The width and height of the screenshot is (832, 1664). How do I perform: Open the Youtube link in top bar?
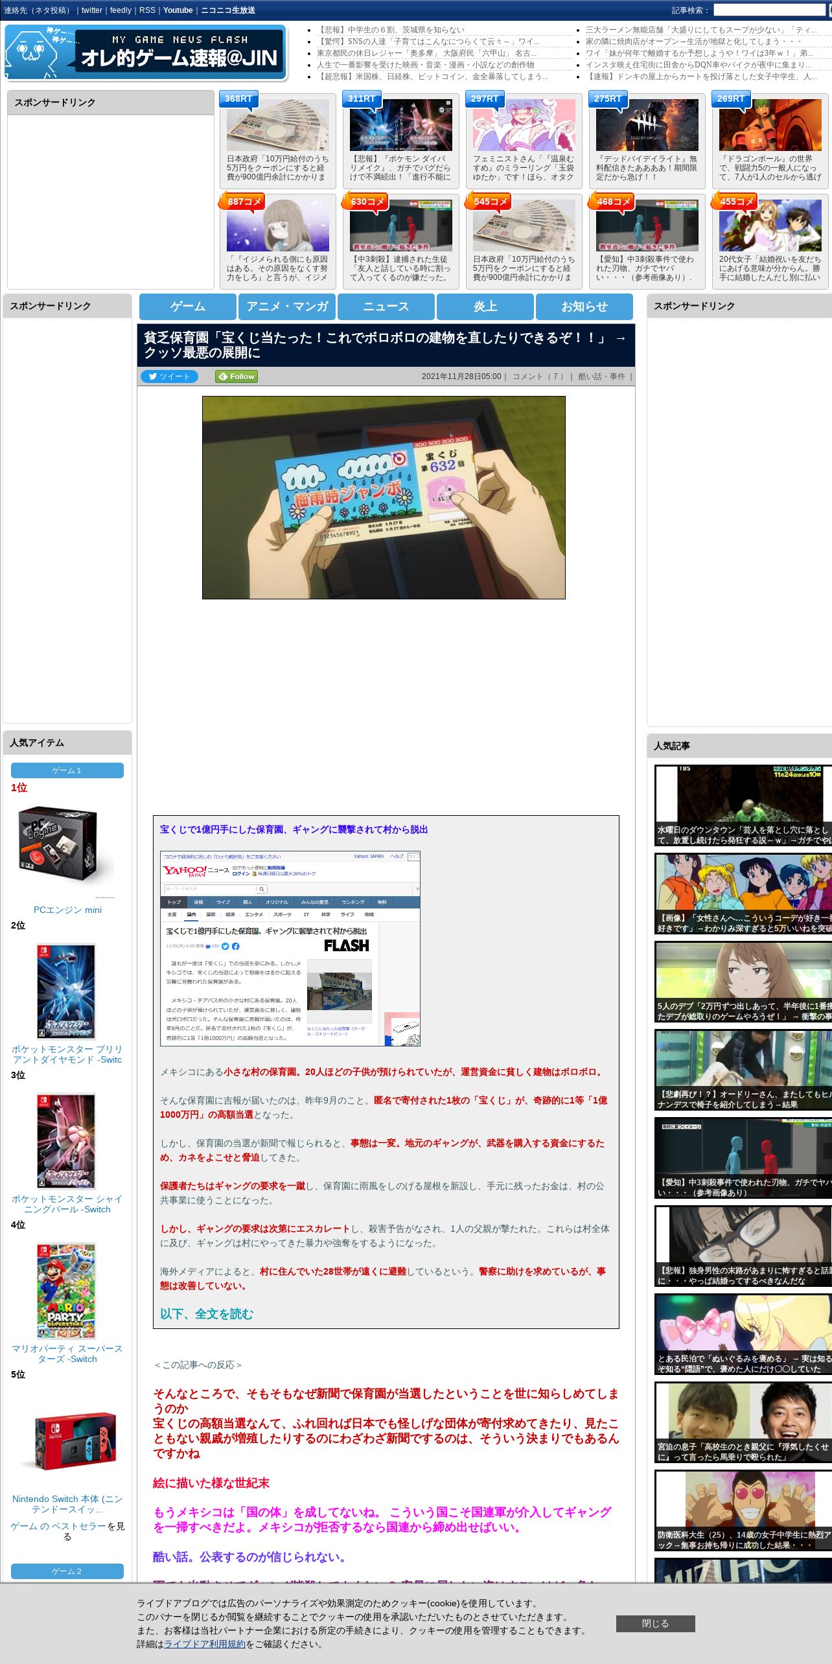point(178,10)
